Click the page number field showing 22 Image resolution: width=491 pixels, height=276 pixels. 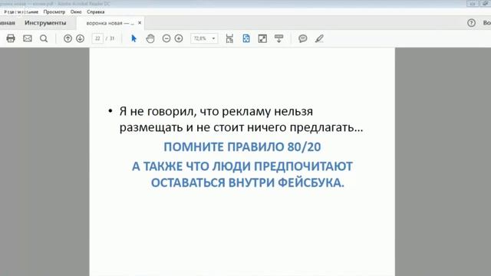(x=97, y=38)
